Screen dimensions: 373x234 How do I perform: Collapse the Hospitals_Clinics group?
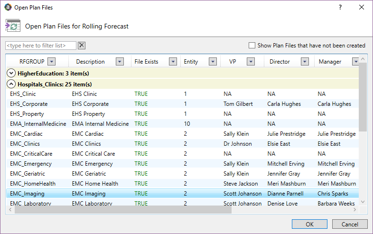click(11, 84)
